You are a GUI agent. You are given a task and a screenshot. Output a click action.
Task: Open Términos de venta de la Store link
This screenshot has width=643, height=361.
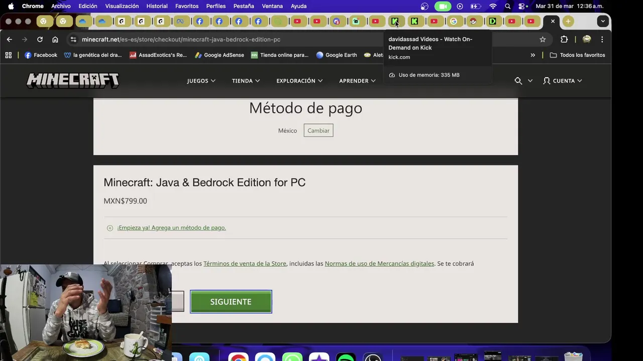coord(245,263)
